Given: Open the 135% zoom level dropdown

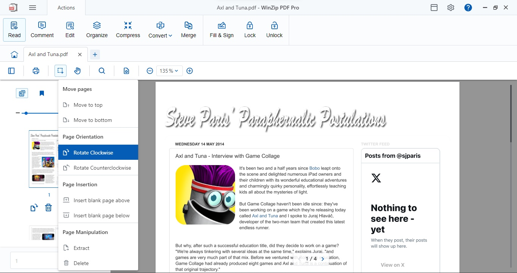Looking at the screenshot, I should click(x=169, y=71).
